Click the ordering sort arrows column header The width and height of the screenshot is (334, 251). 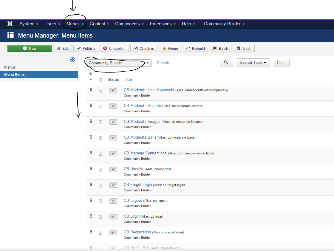tap(91, 74)
